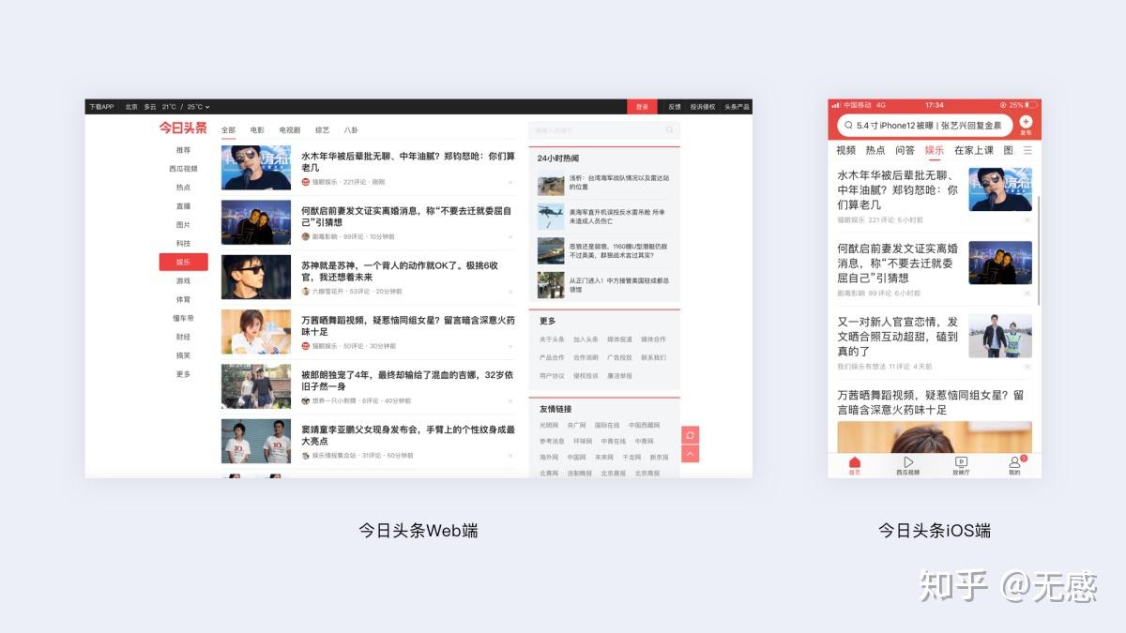Click 剧毒影响 avatar under 何猷启 web article
Viewport: 1126px width, 633px height.
pyautogui.click(x=305, y=237)
